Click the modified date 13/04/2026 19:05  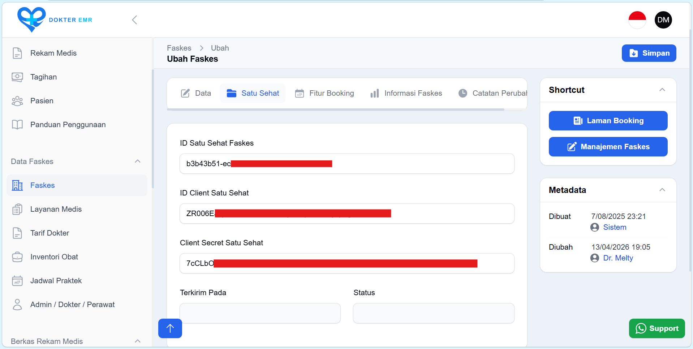click(x=621, y=247)
